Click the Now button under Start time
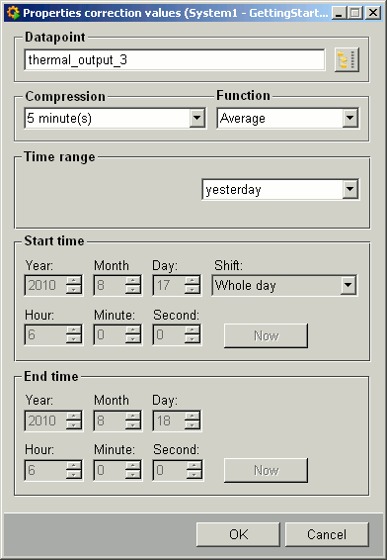Image resolution: width=387 pixels, height=560 pixels. (266, 335)
